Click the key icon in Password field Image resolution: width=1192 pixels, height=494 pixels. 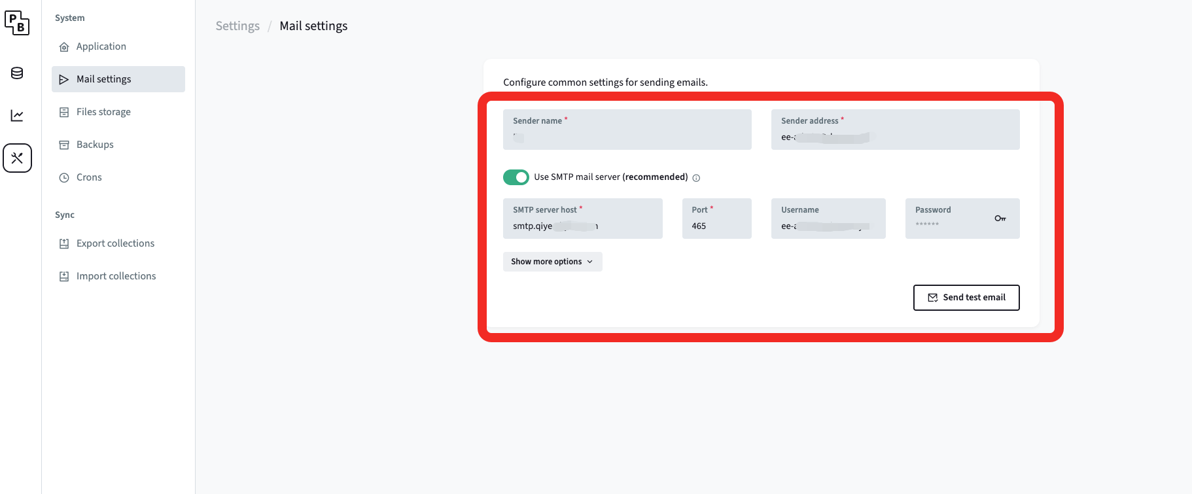click(1000, 219)
